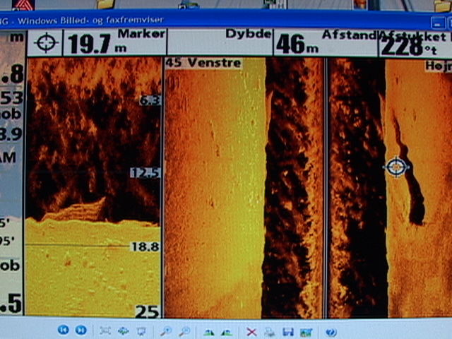This screenshot has width=452, height=339.
Task: Delete the image with the red X
Action: pyautogui.click(x=251, y=331)
